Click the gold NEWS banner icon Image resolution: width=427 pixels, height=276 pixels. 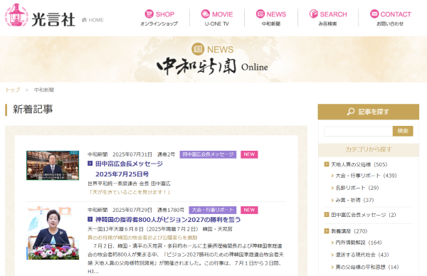click(198, 49)
